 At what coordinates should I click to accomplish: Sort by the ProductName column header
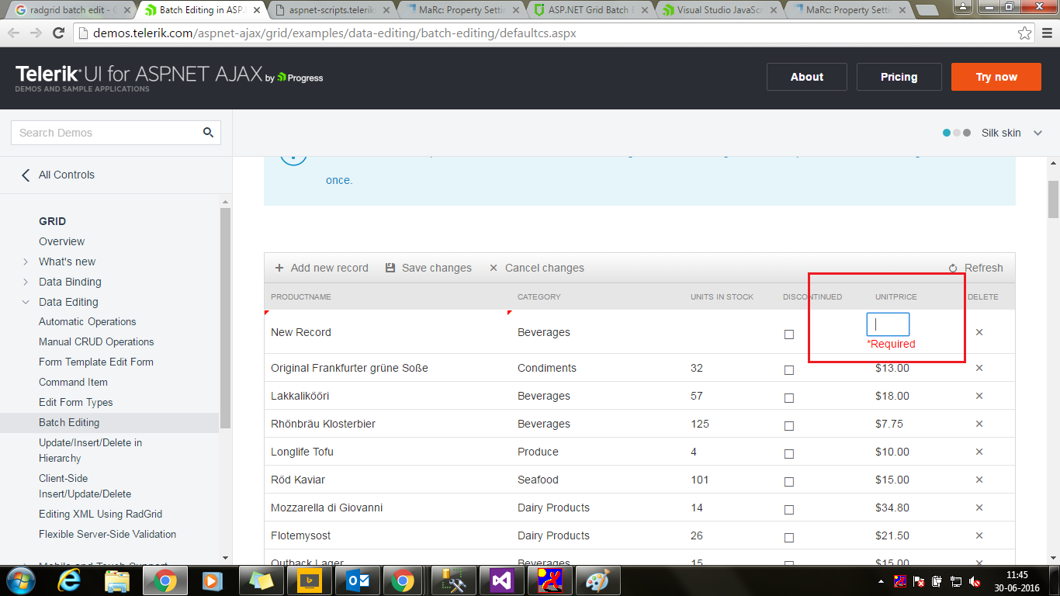pos(301,297)
